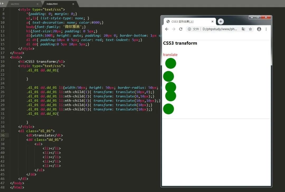Reload the browser page
The width and height of the screenshot is (285, 192).
coord(181,29)
